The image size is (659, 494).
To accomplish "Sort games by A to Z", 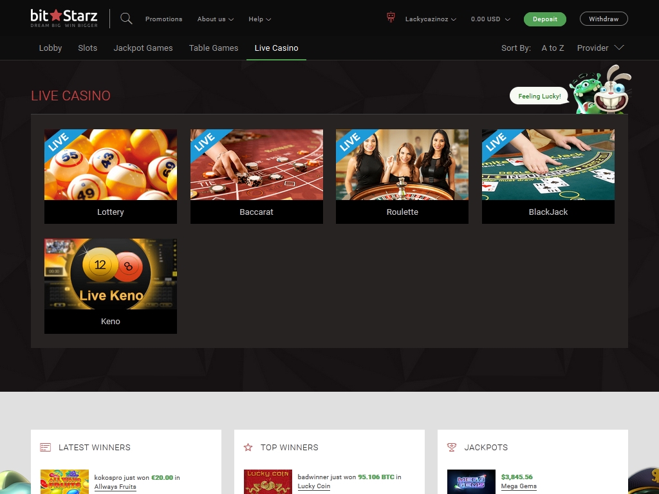I will (x=553, y=48).
